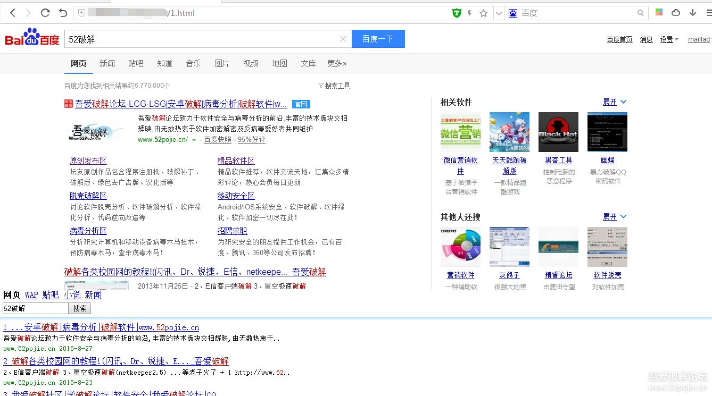Bookmark the page with the star icon
Screen dimensions: 712x396
click(x=484, y=13)
